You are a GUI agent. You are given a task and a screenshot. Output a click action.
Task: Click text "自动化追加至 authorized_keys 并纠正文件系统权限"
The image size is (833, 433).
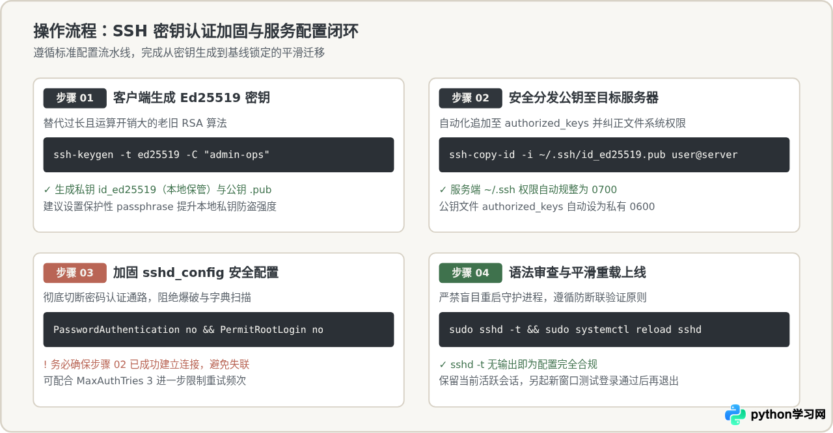click(x=562, y=124)
